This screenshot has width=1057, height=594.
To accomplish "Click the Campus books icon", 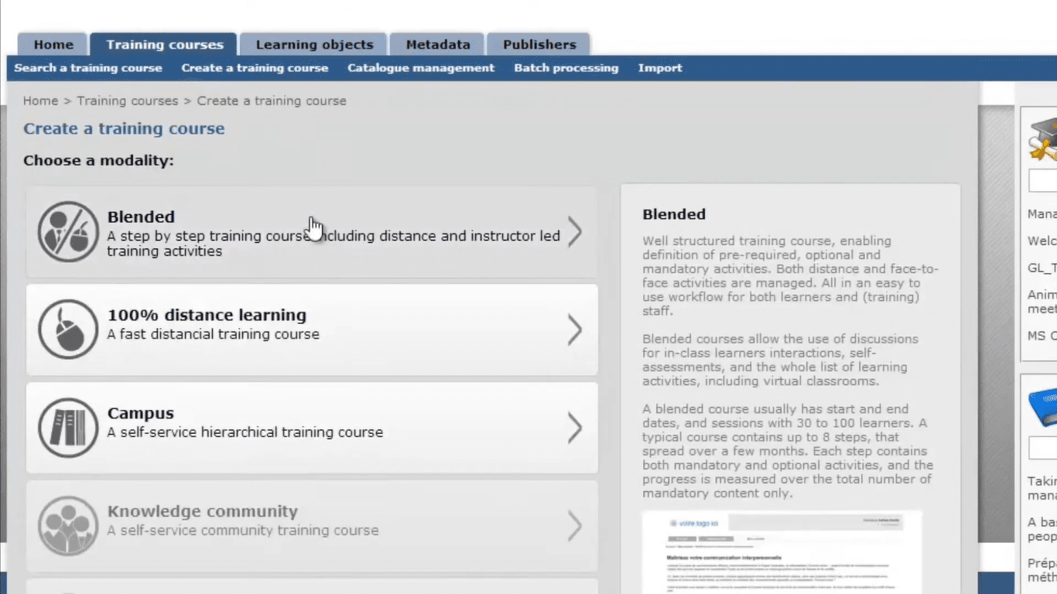I will 68,427.
